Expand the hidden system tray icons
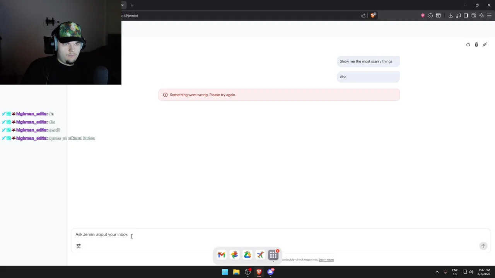Image resolution: width=495 pixels, height=278 pixels. 437,272
